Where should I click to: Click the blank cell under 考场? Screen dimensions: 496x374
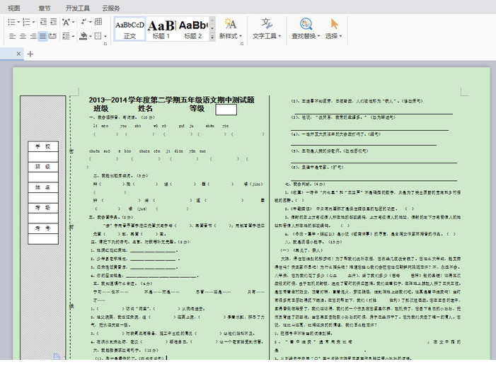pos(43,218)
